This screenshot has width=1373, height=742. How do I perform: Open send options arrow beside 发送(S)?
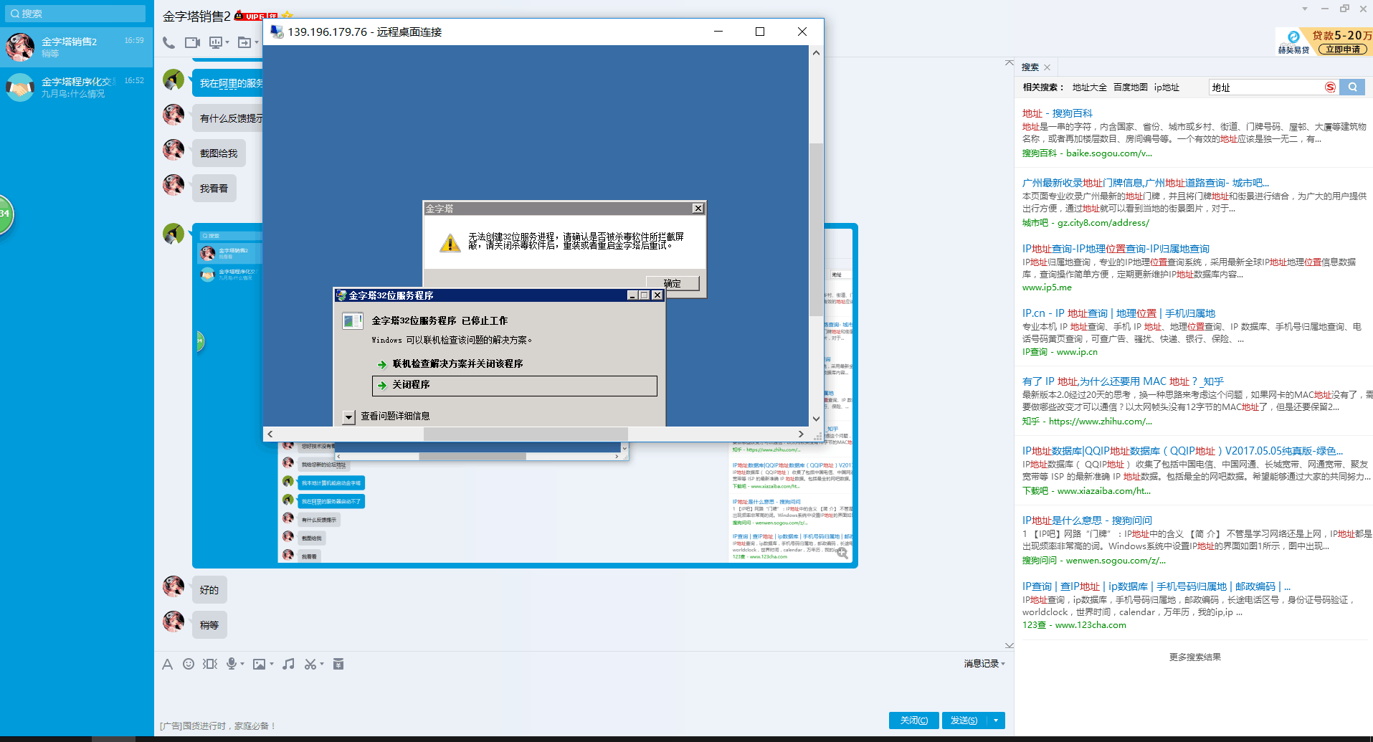click(x=996, y=720)
